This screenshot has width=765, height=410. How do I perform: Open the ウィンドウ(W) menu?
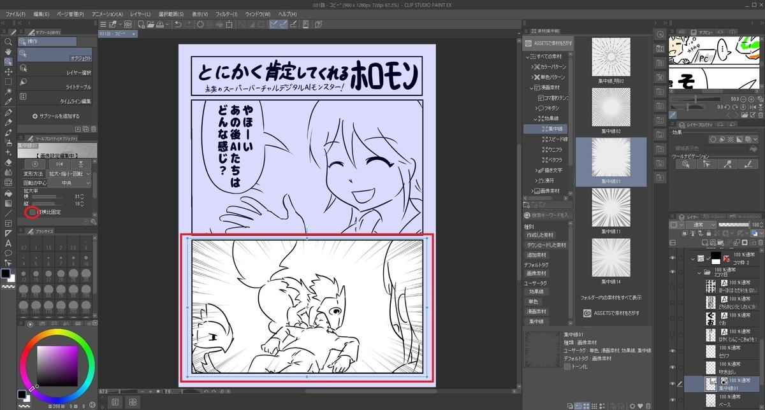tap(257, 13)
